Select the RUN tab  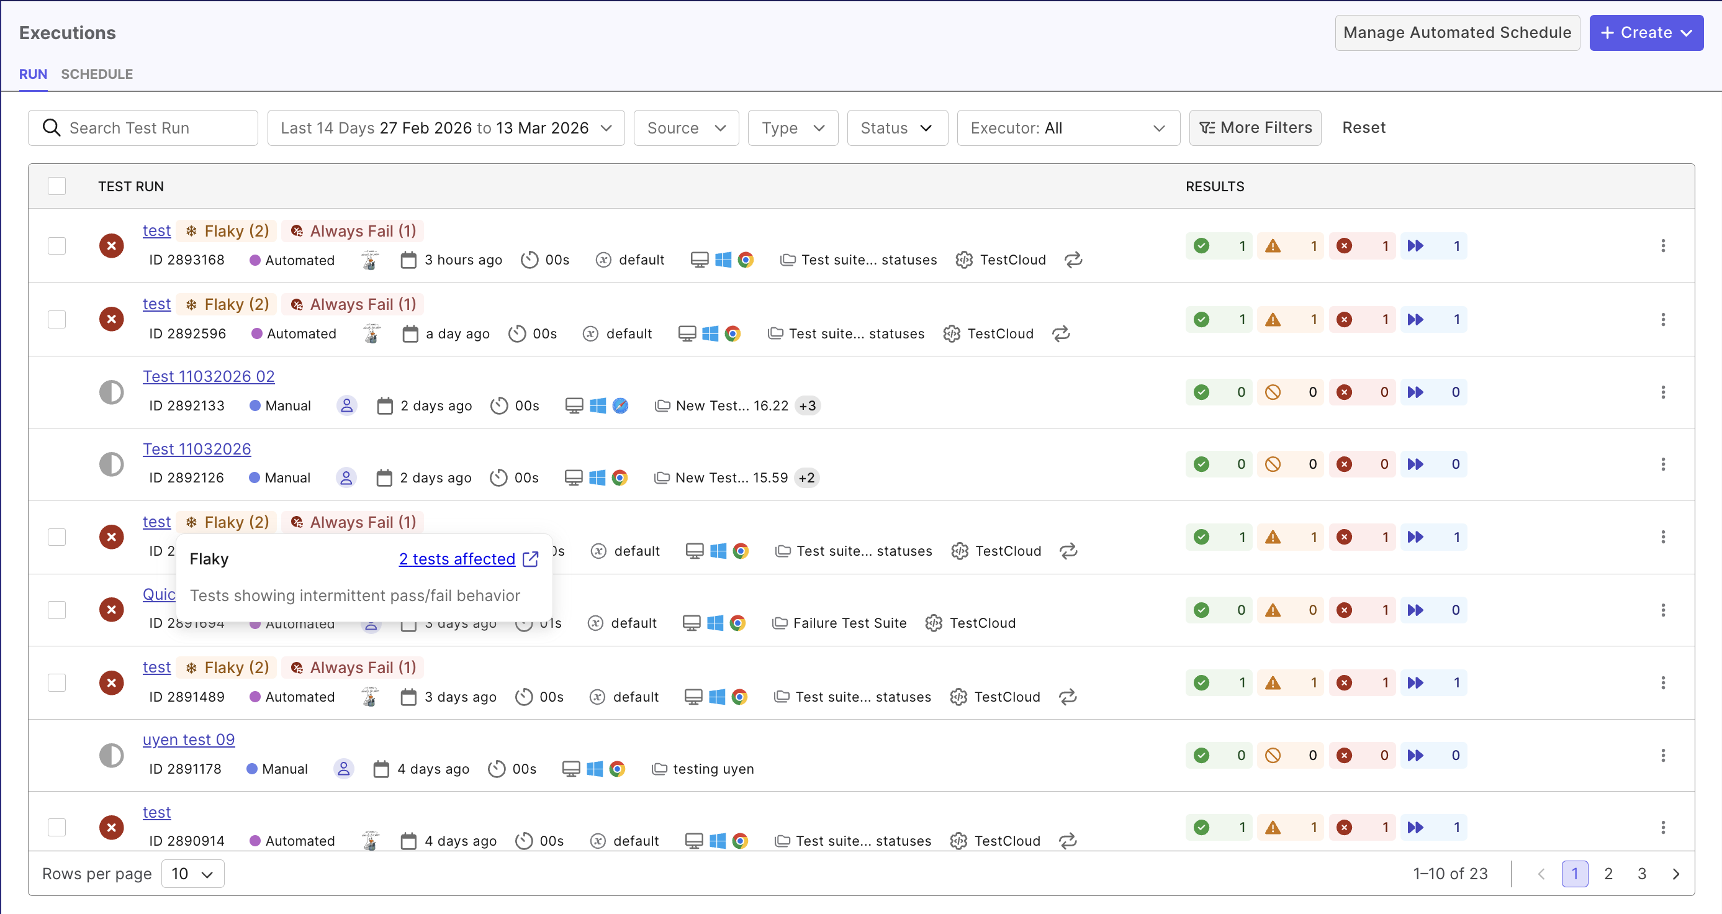(33, 75)
